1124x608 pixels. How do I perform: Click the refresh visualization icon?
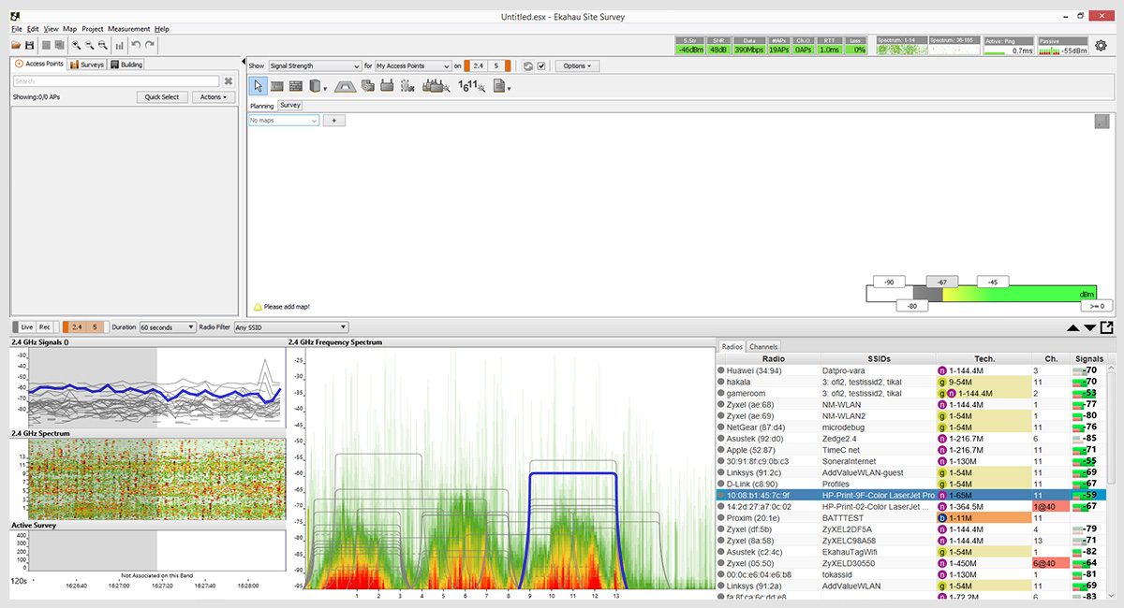527,66
